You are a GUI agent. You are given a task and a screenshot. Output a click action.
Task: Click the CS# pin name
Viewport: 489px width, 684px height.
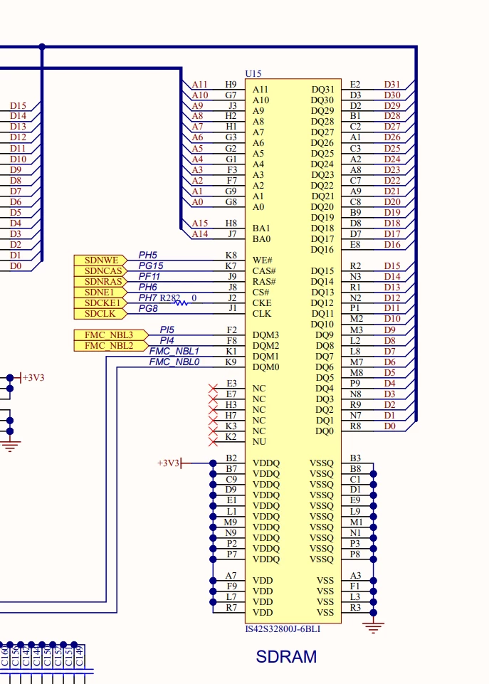pyautogui.click(x=261, y=293)
